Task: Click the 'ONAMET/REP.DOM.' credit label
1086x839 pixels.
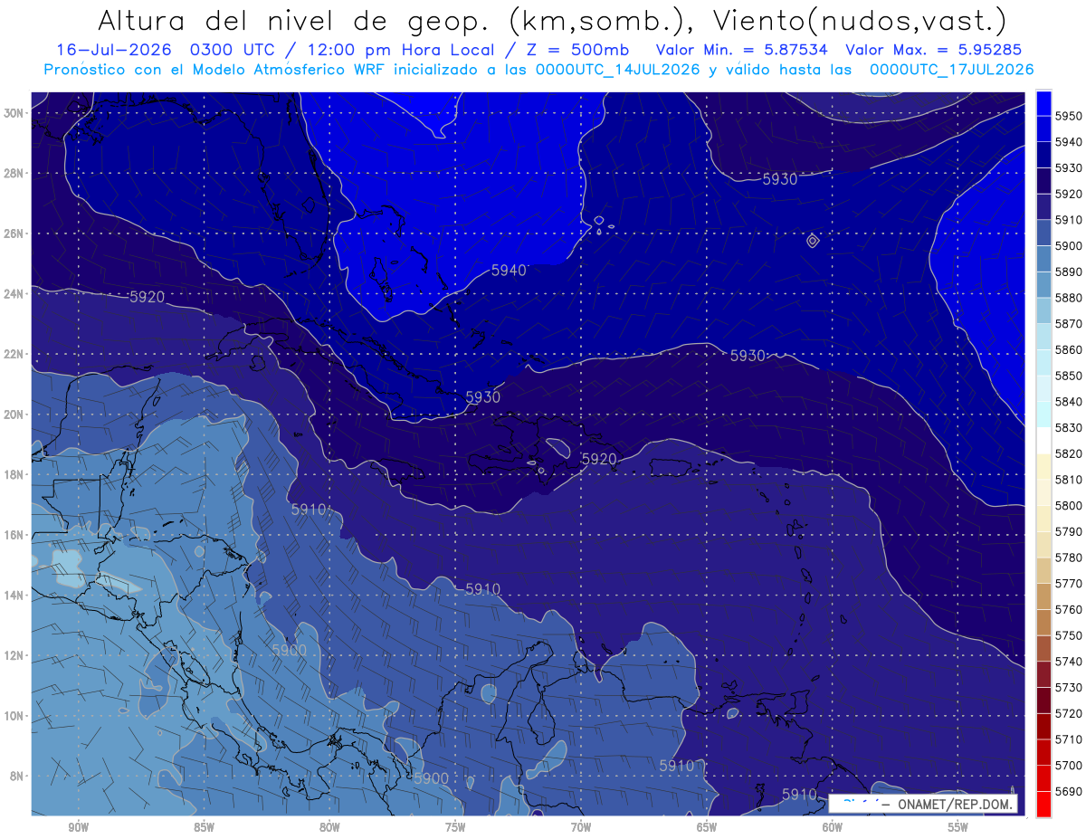Action: pos(954,804)
